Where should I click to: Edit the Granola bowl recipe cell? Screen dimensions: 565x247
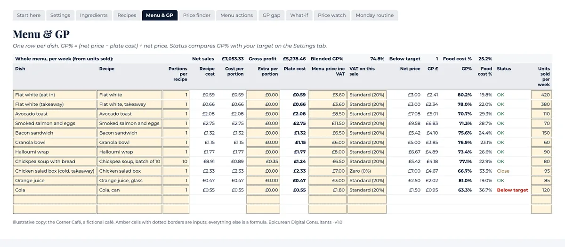click(x=129, y=142)
